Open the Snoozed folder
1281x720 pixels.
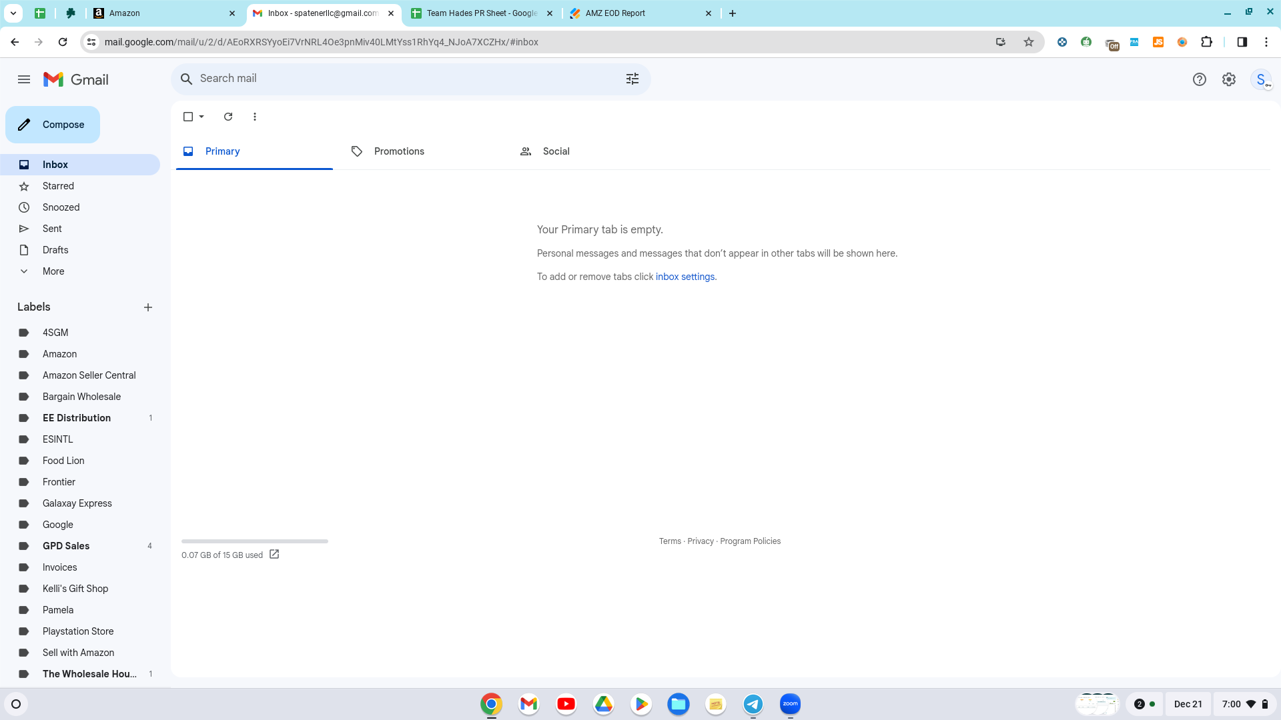(x=80, y=207)
